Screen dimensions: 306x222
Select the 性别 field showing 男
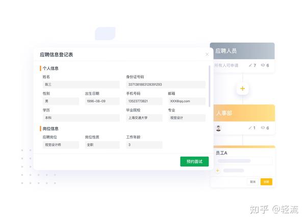61,101
